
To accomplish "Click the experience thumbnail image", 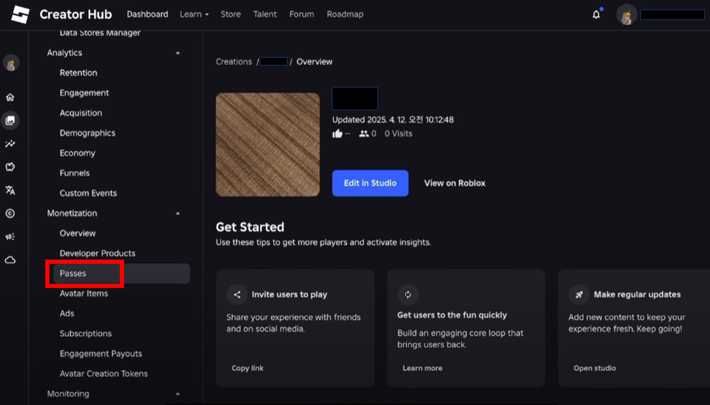I will [268, 144].
